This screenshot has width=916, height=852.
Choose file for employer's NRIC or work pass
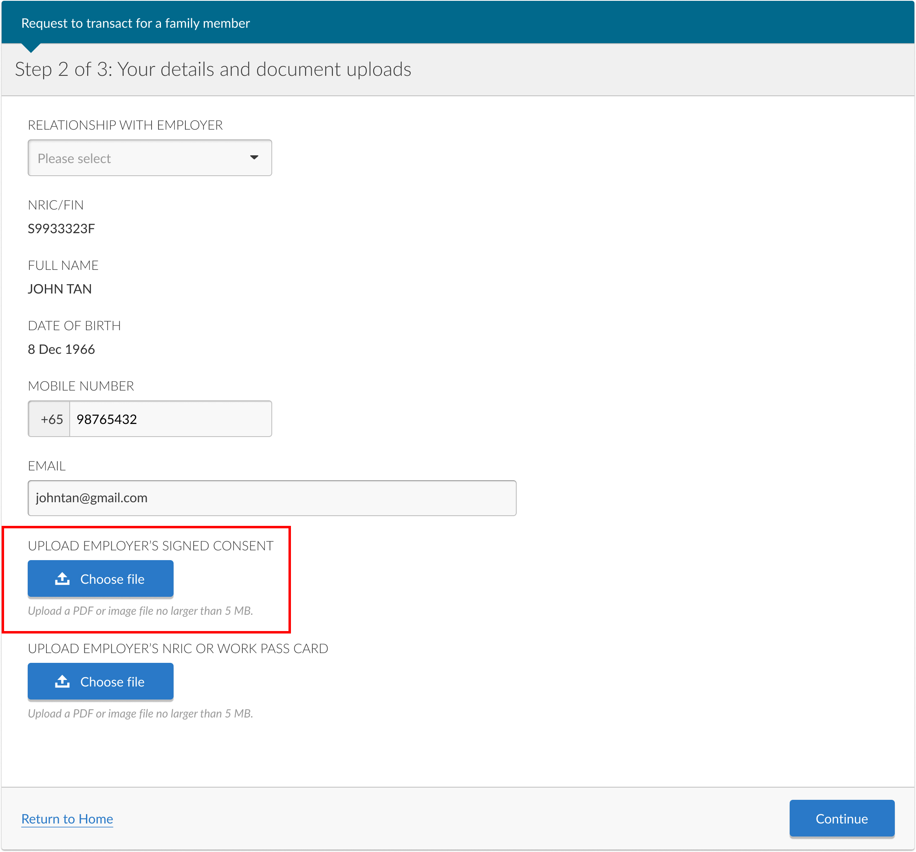(x=101, y=682)
